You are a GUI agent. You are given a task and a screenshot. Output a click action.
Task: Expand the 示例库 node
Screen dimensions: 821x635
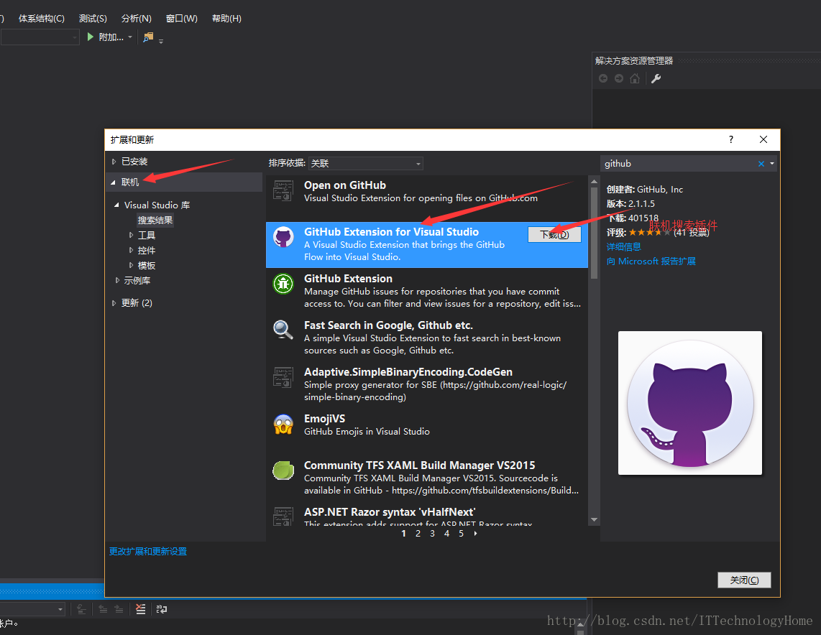117,280
